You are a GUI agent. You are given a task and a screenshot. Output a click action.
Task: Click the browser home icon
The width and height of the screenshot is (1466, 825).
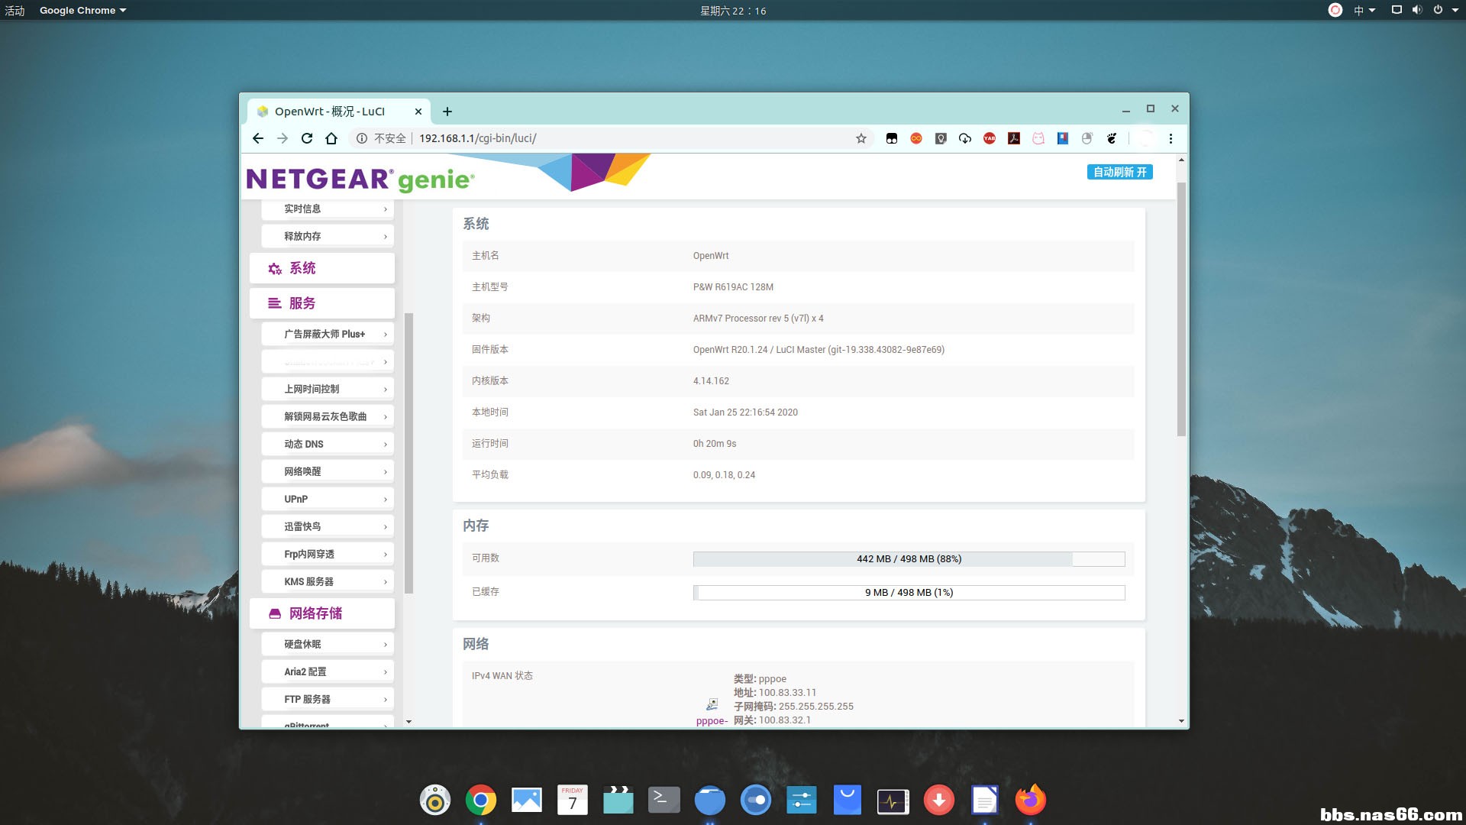tap(331, 138)
